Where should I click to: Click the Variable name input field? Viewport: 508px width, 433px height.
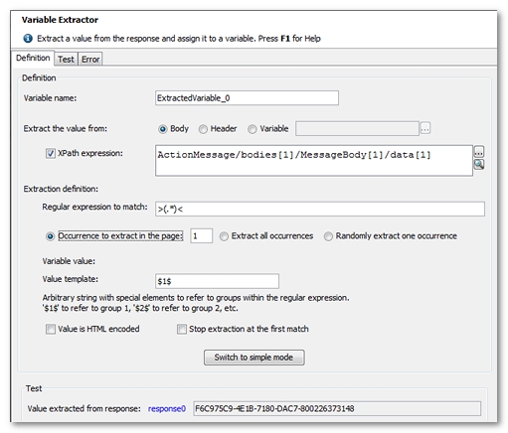point(247,98)
